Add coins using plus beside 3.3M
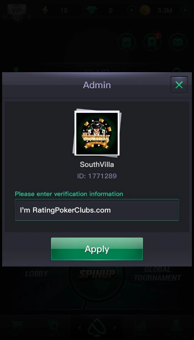The width and height of the screenshot is (194, 340). tap(185, 10)
